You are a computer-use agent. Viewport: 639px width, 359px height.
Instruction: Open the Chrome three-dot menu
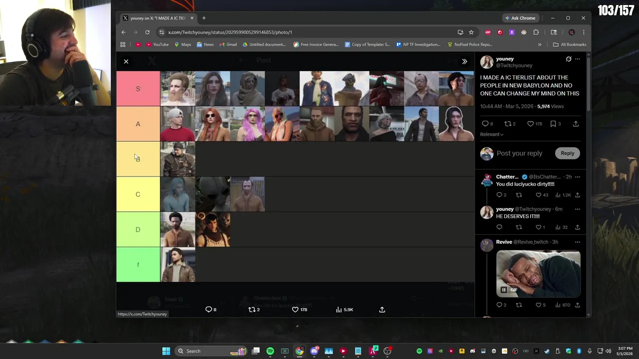tap(583, 32)
